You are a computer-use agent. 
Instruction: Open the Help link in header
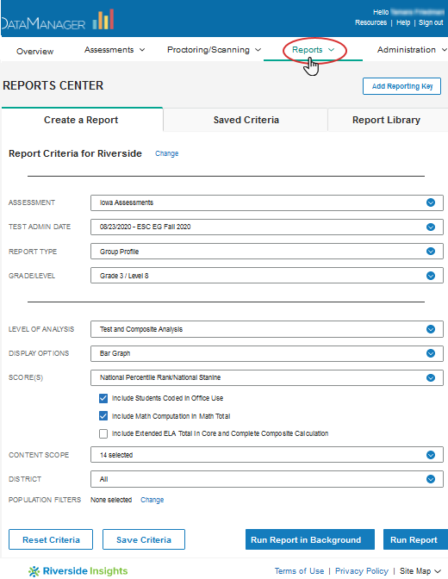coord(403,22)
